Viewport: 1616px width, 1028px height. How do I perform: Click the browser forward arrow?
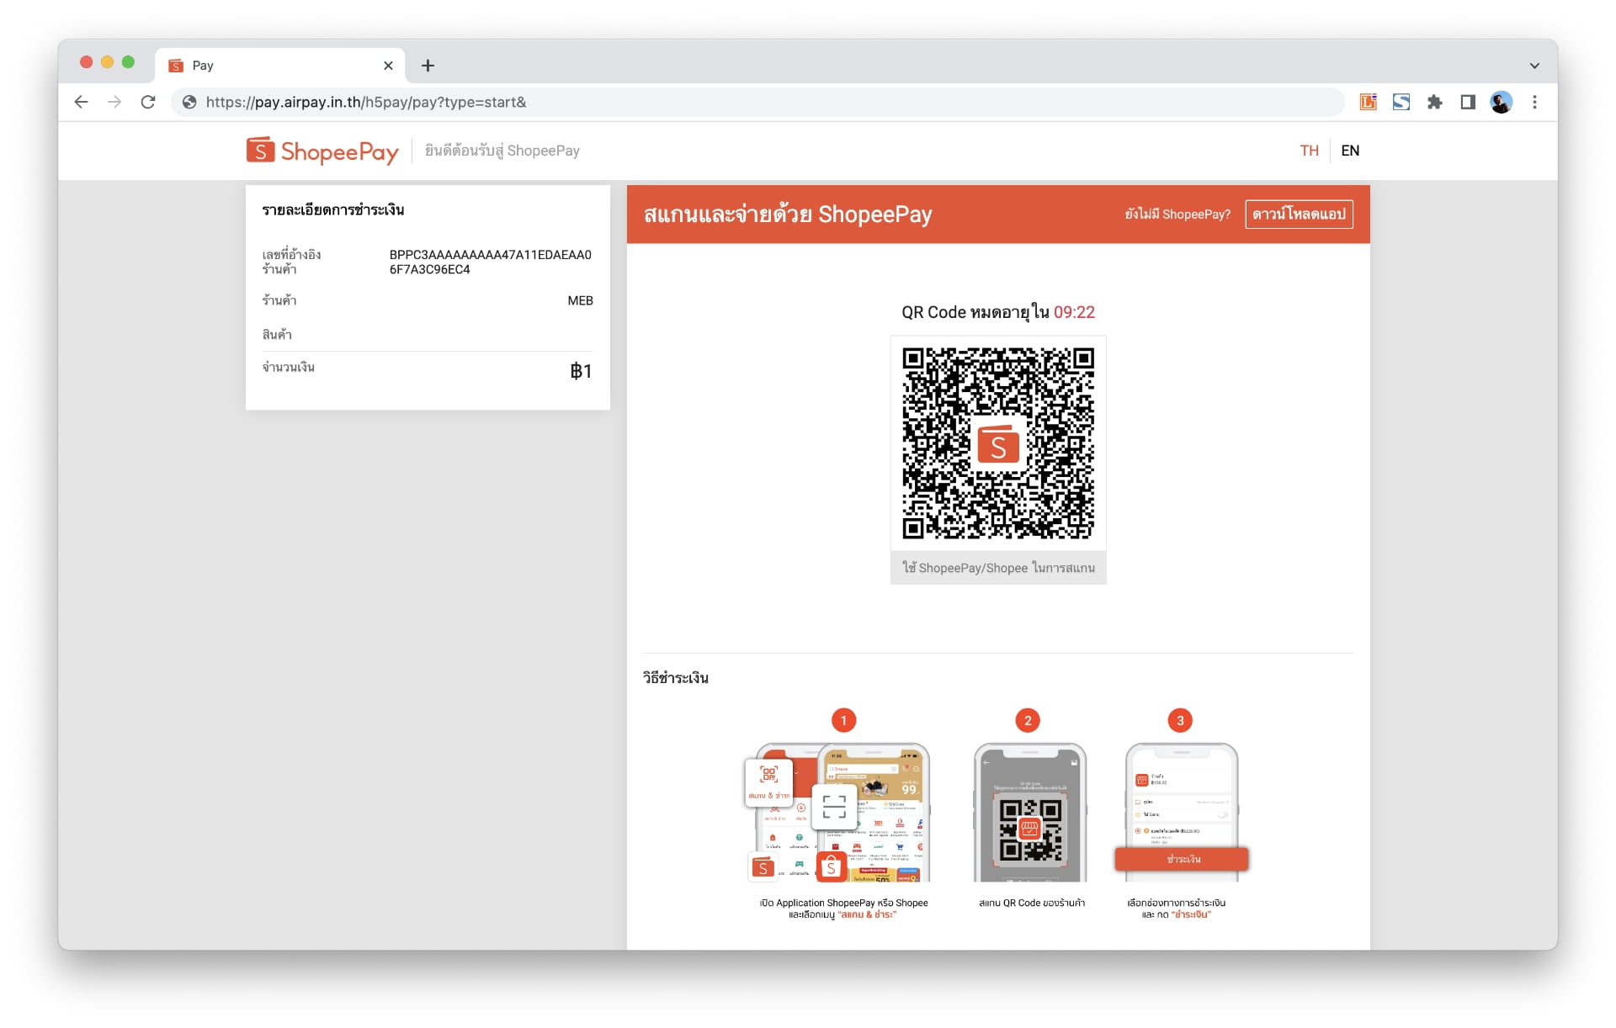click(114, 102)
